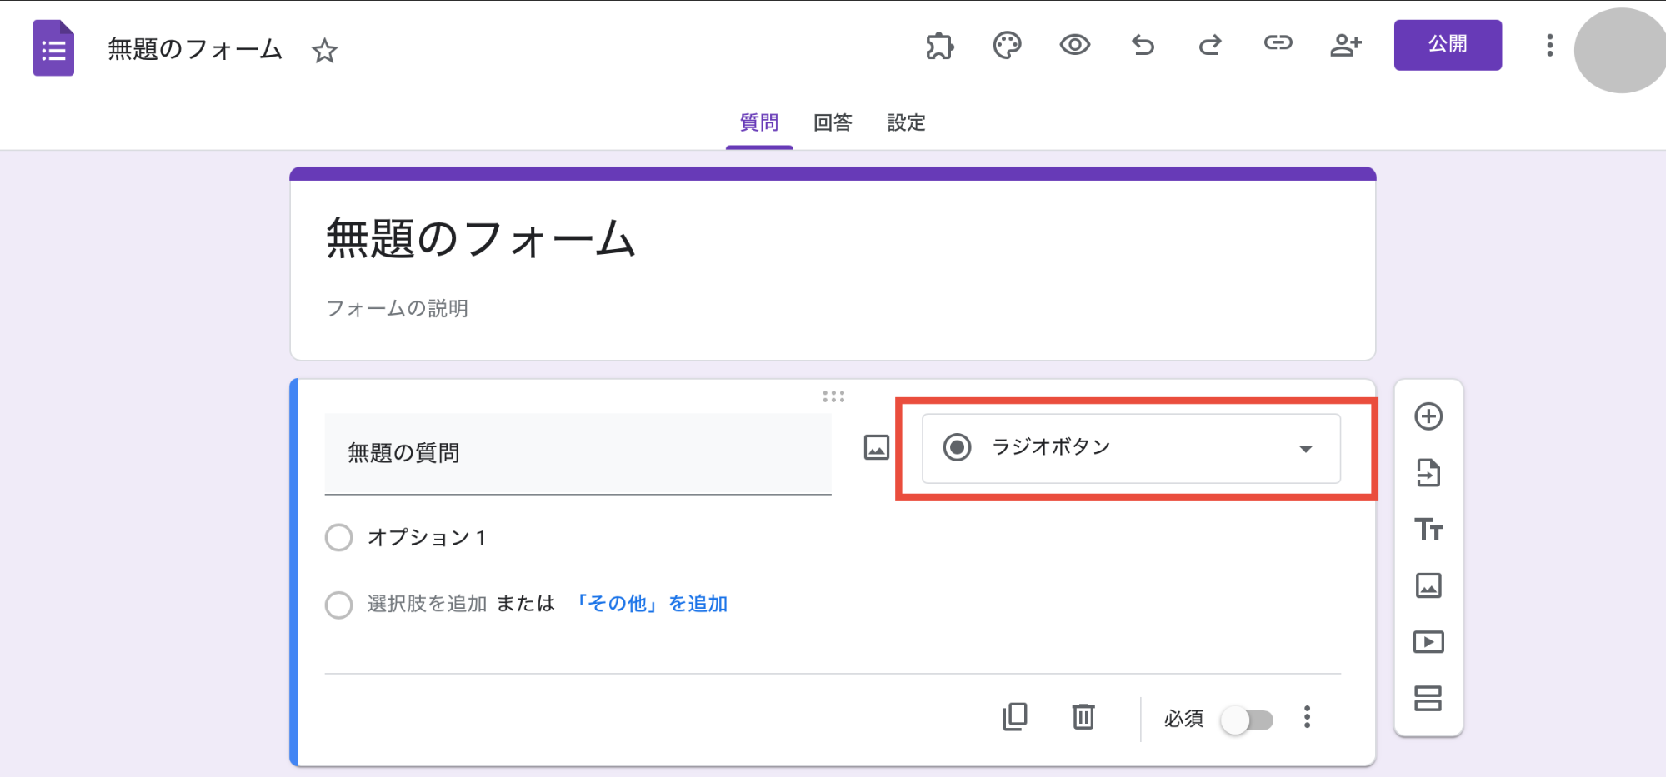
Task: Edit the オプション 1 option text
Action: 427,538
